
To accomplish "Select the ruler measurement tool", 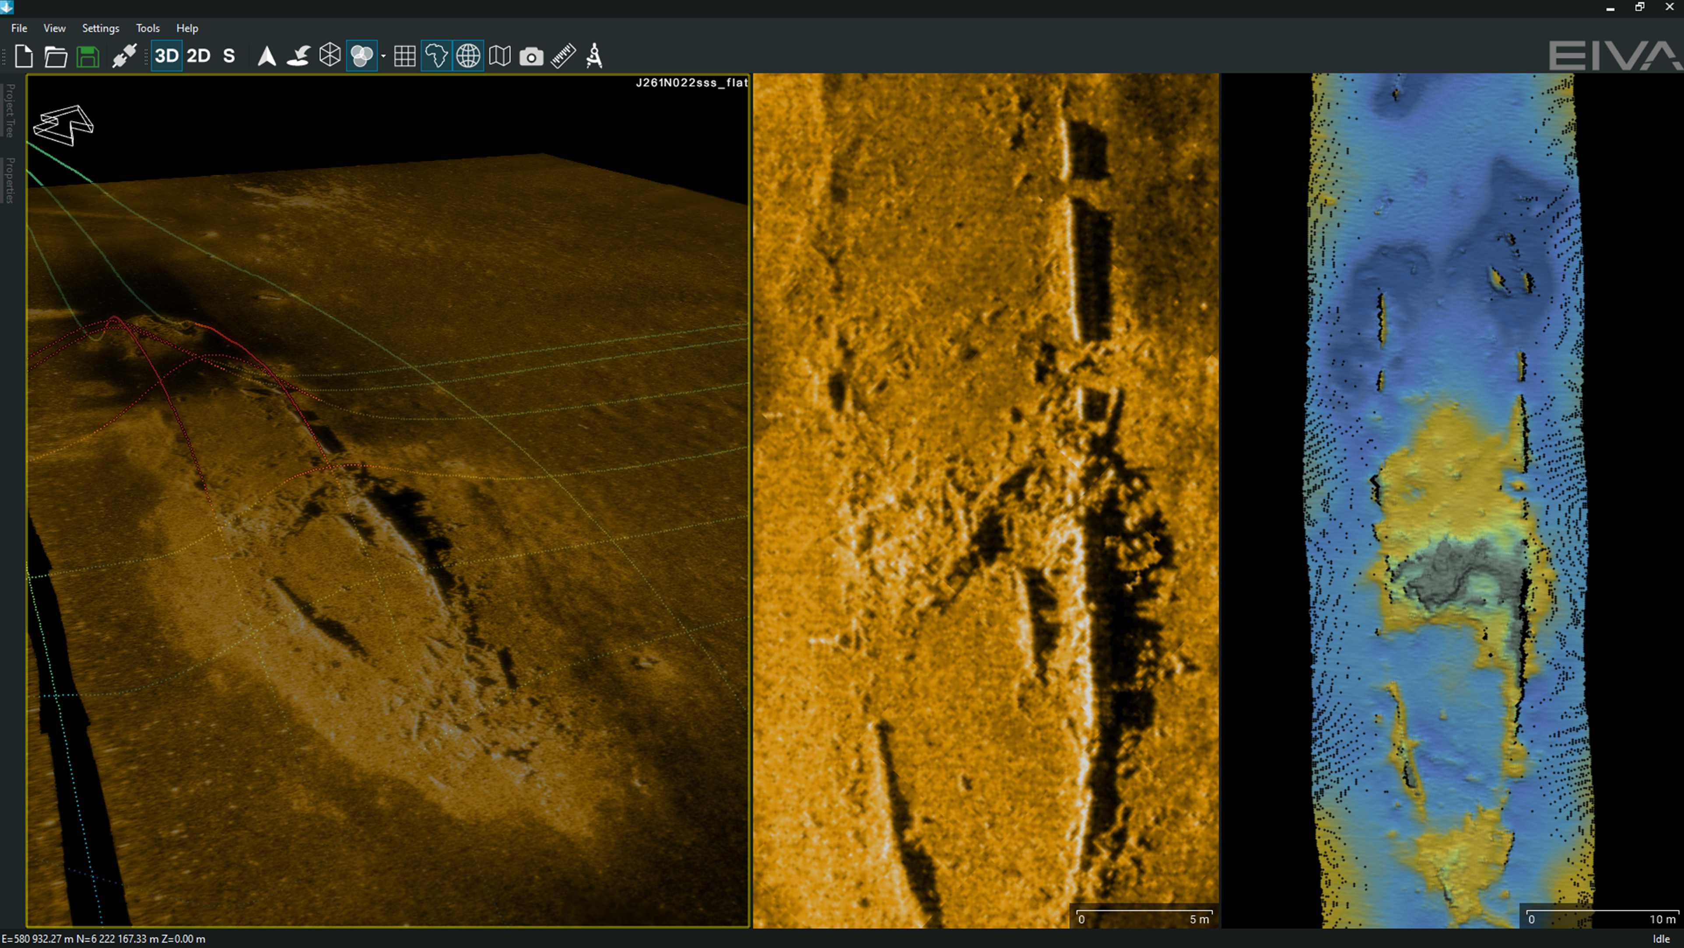I will [x=563, y=56].
